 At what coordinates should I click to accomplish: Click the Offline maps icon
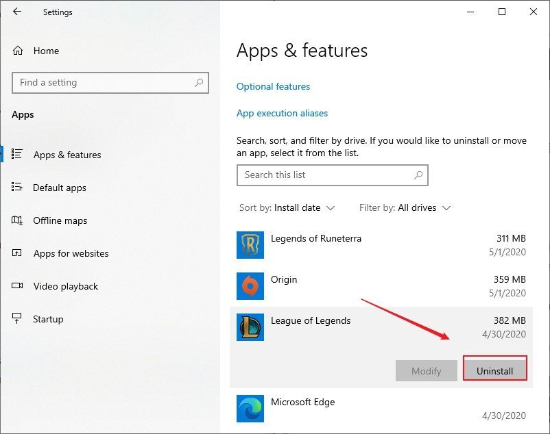17,220
